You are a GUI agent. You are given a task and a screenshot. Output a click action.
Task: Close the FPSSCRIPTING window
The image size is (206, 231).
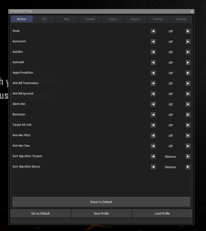(x=192, y=11)
